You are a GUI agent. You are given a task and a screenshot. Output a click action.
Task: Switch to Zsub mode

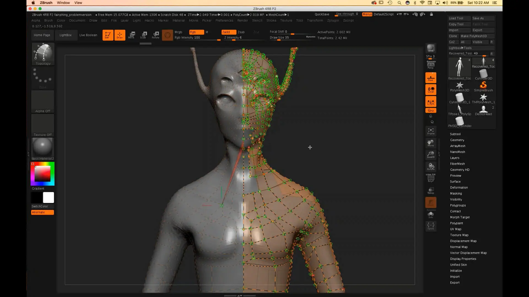241,32
